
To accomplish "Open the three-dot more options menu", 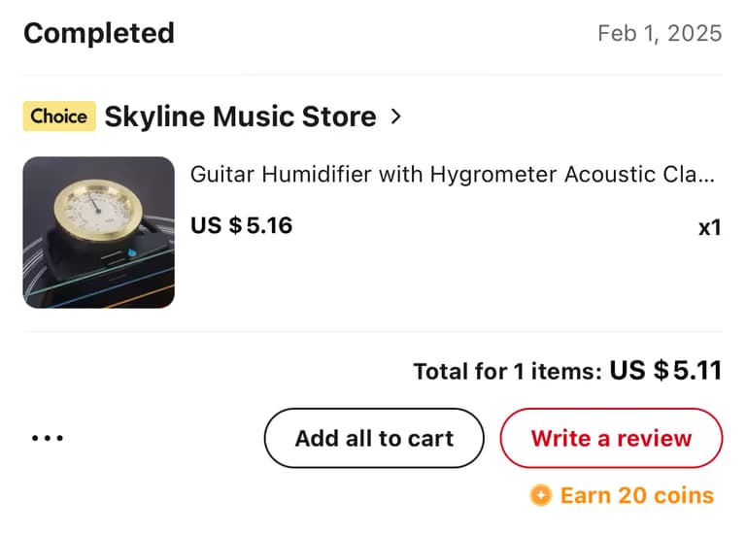I will click(x=47, y=438).
